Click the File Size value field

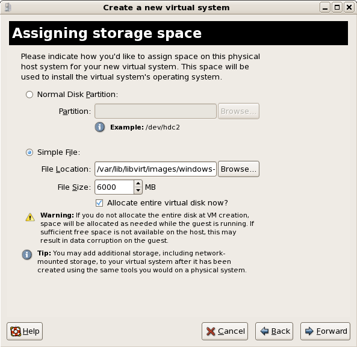click(114, 187)
